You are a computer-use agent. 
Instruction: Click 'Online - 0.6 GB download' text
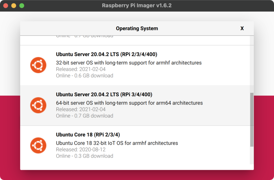click(x=85, y=75)
